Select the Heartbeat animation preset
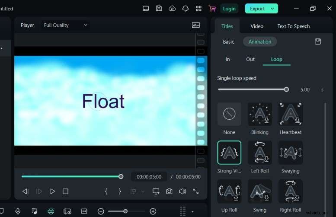336x217 pixels. tap(290, 114)
